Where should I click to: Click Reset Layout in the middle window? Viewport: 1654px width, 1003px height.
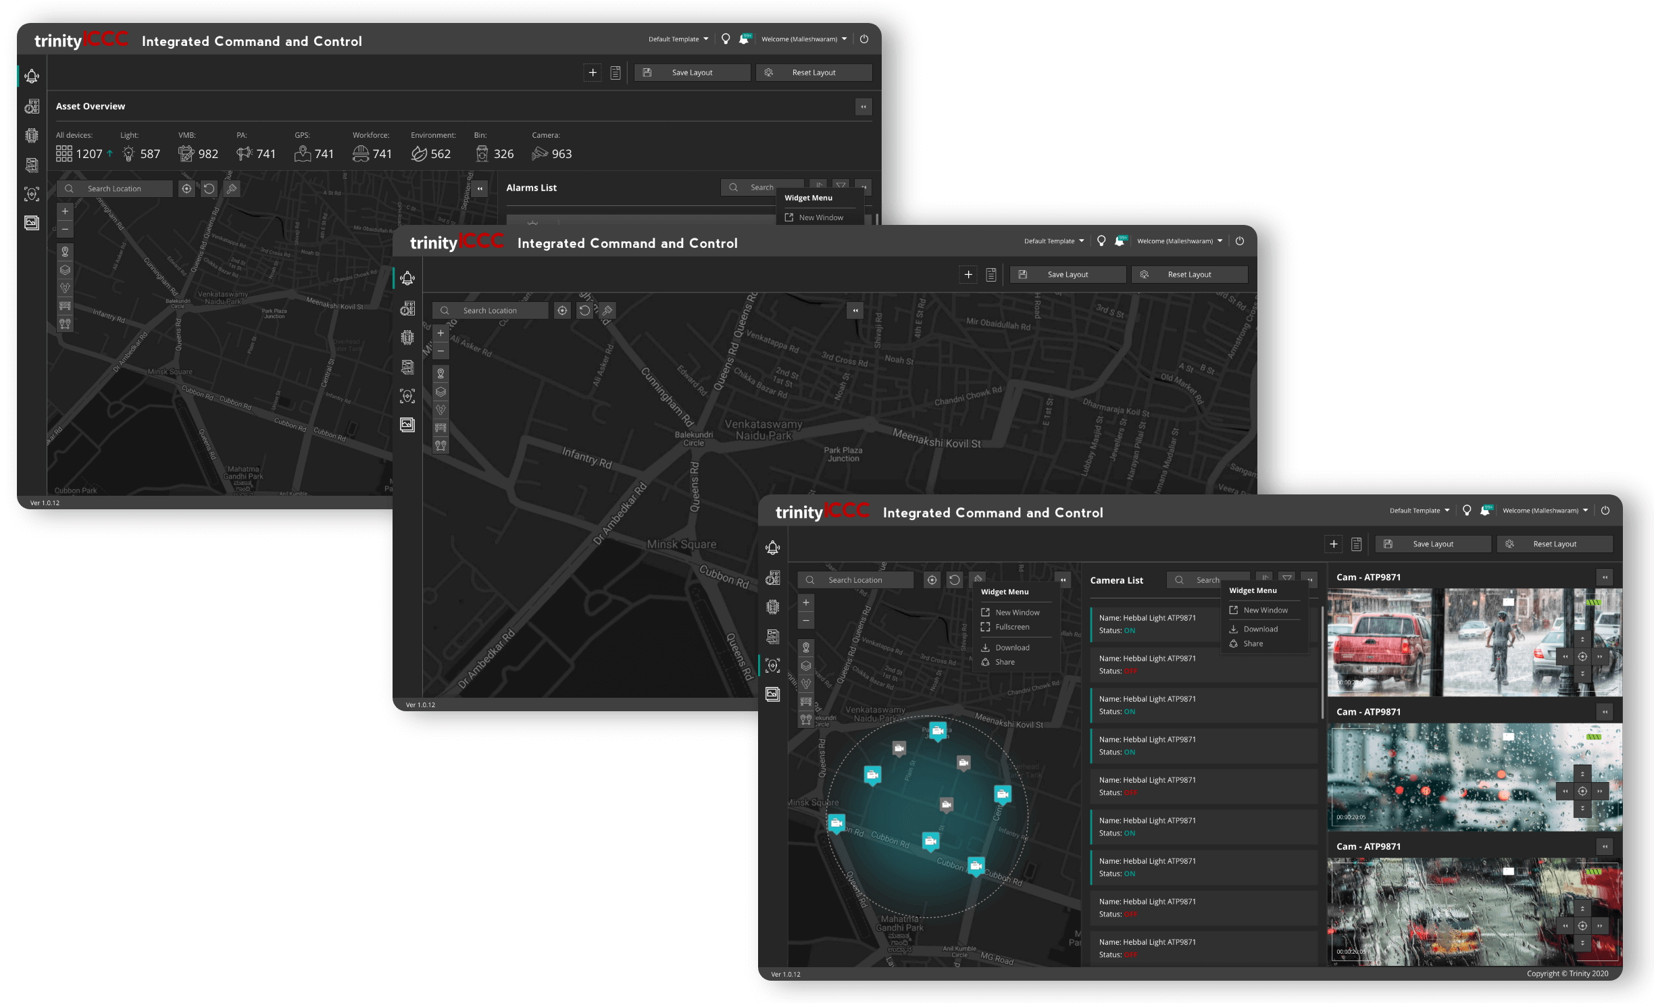1189,274
